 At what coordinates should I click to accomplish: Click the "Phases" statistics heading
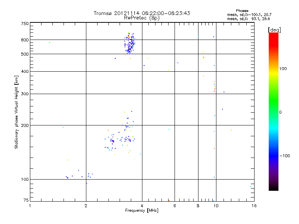coord(242,11)
